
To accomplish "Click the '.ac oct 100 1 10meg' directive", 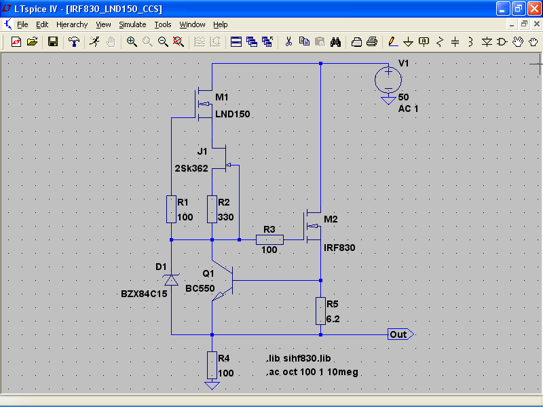I will (312, 372).
